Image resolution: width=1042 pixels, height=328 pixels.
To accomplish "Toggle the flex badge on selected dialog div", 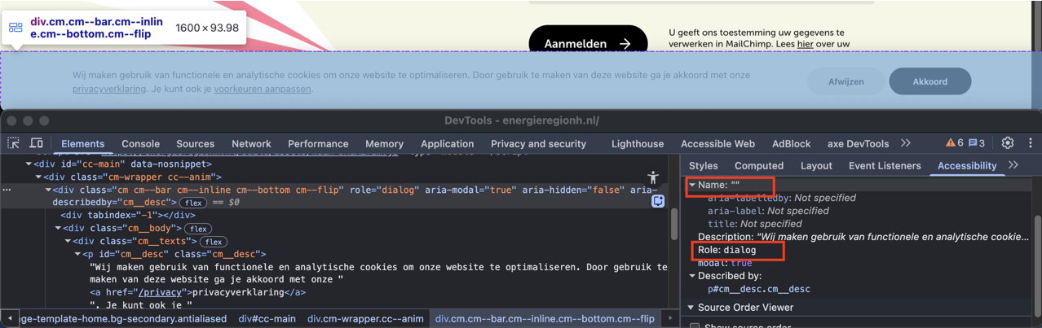I will [x=192, y=203].
